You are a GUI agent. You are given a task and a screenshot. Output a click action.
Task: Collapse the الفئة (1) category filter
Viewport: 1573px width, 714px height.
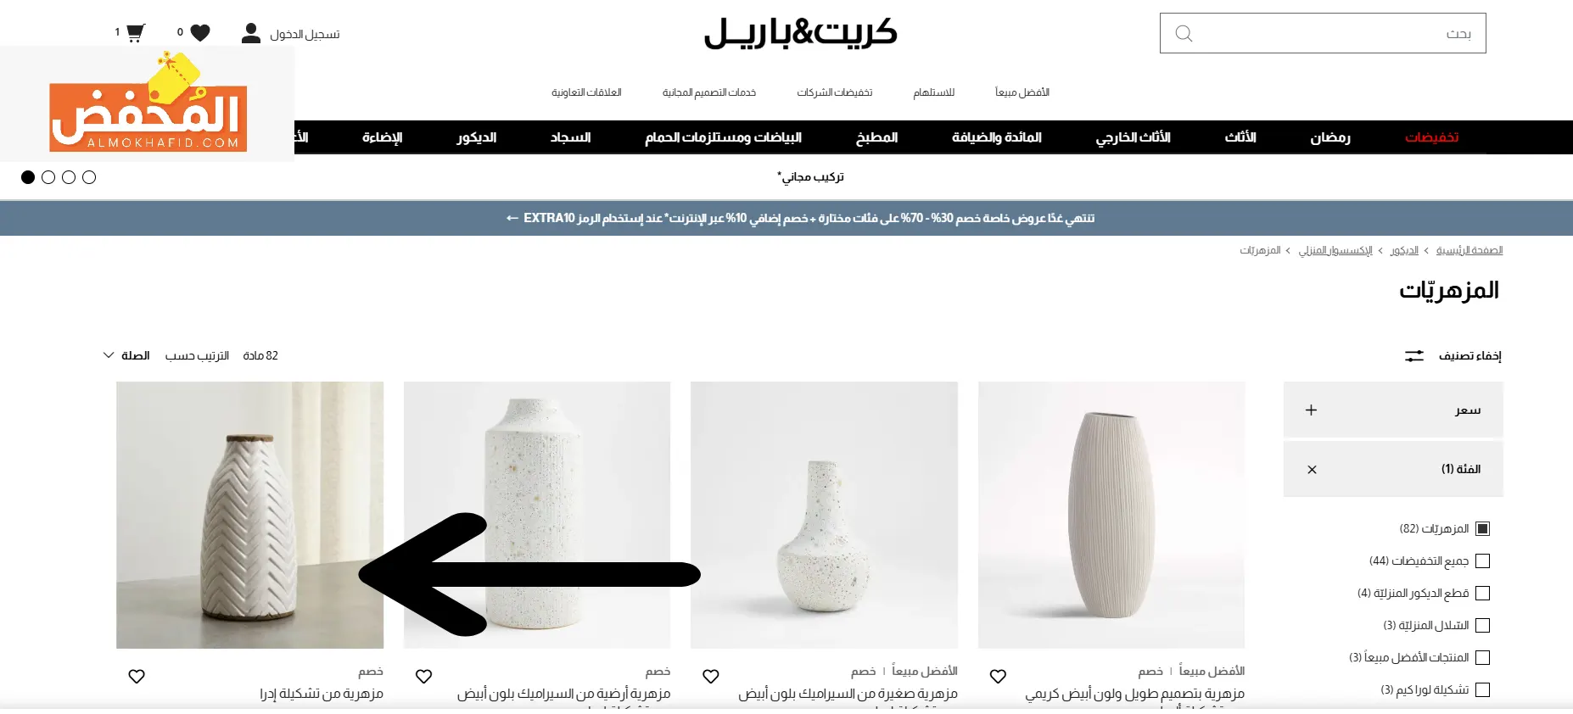[1393, 469]
